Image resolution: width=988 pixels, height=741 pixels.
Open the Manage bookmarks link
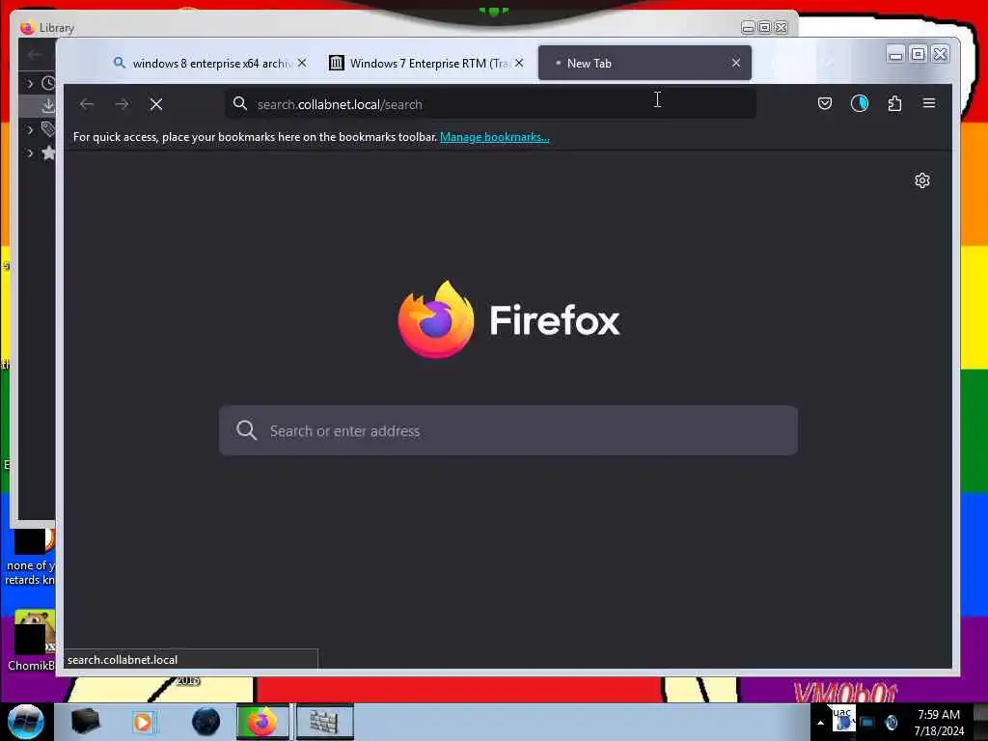point(495,137)
